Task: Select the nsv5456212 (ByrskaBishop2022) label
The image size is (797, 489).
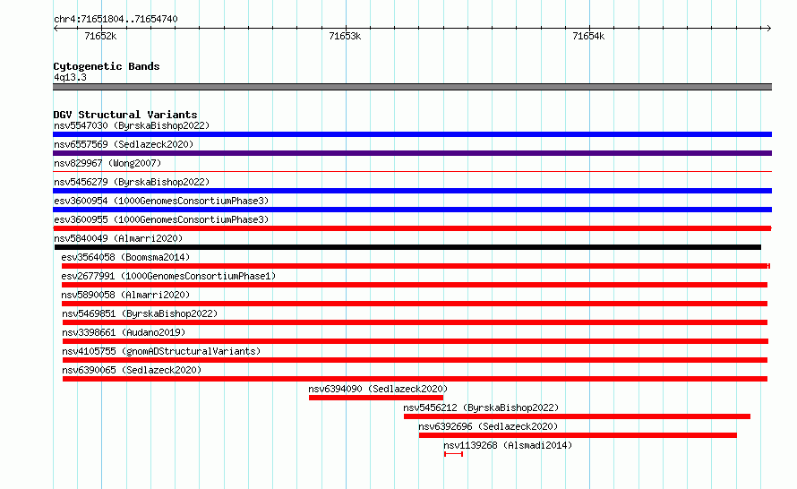Action: (481, 407)
